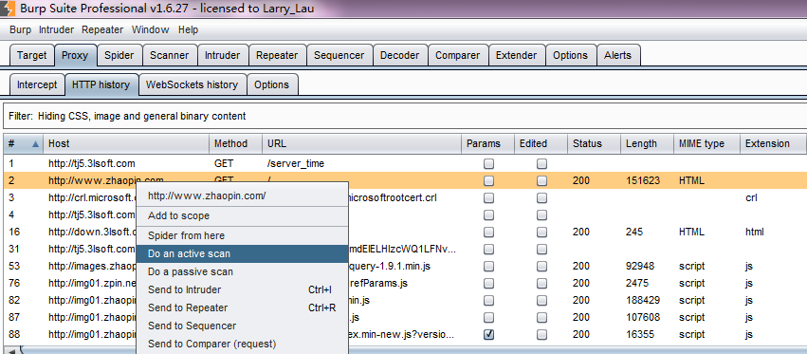Switch to the Sequencer tab
This screenshot has height=354, width=807.
point(339,55)
